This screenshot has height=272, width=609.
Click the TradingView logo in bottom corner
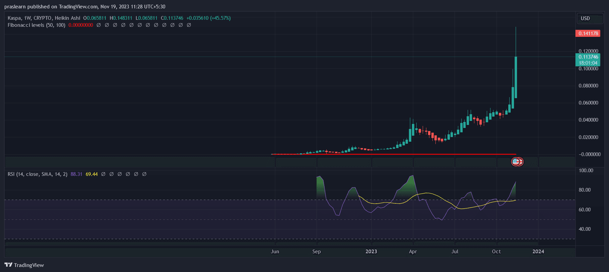tap(24, 265)
